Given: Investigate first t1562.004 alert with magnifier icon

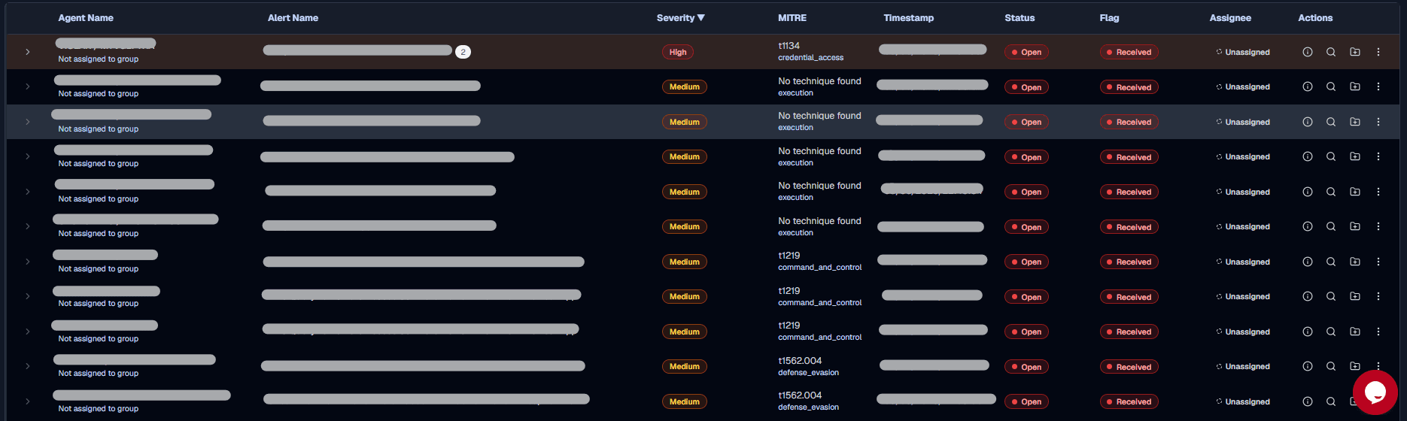Looking at the screenshot, I should point(1331,366).
